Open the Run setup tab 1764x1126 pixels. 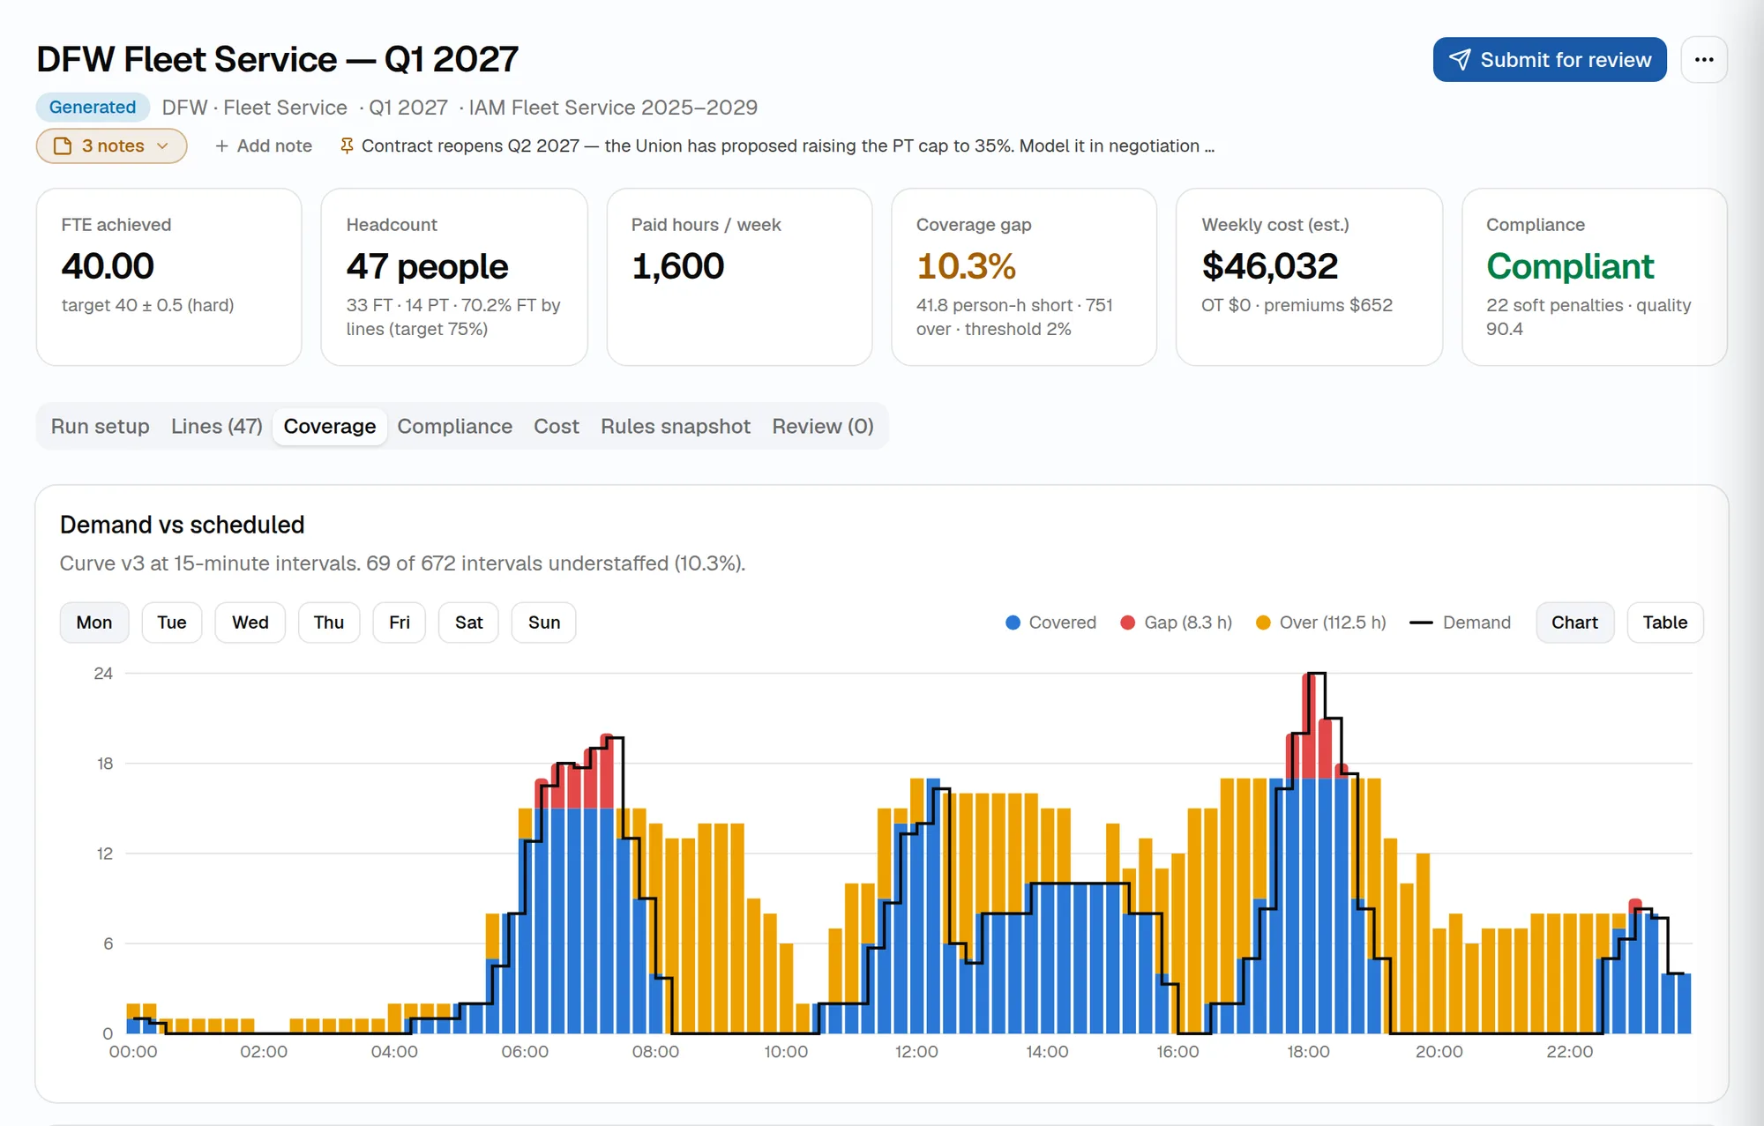[101, 426]
